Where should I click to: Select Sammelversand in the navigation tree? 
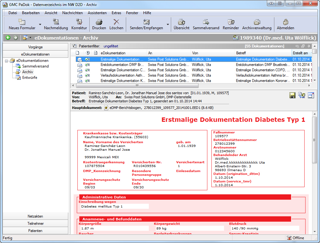36,66
